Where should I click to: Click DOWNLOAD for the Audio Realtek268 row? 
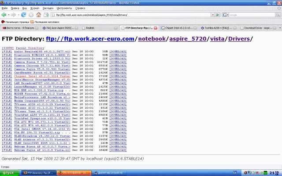pos(118,51)
